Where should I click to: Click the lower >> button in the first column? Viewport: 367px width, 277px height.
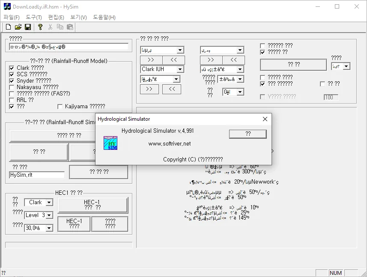[x=149, y=89]
